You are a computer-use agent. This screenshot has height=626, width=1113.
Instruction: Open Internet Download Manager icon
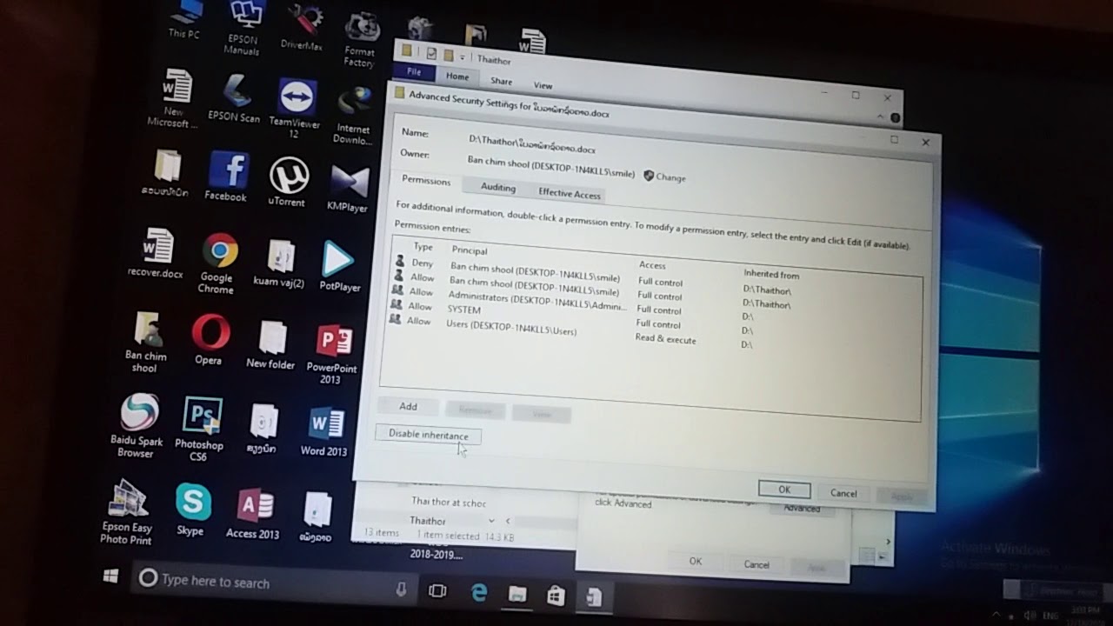point(353,115)
